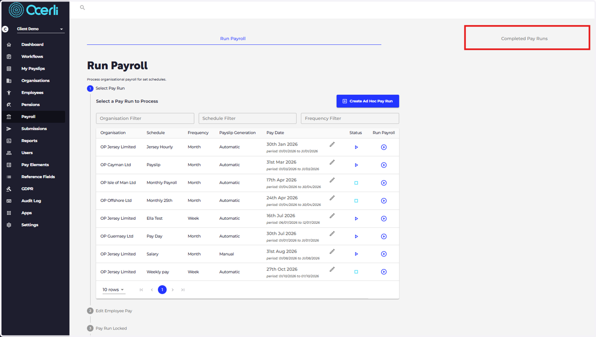Viewport: 596px width, 337px height.
Task: Edit pay date for OP Cayman Ltd
Action: click(x=332, y=162)
